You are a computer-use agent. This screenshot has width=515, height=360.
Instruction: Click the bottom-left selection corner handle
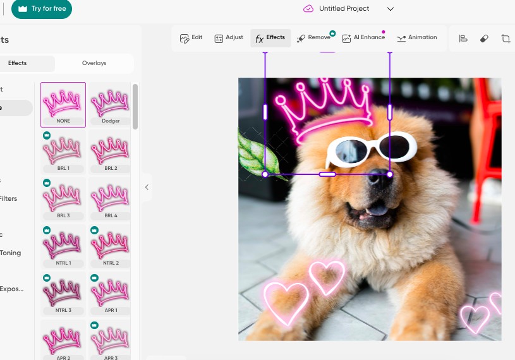265,174
